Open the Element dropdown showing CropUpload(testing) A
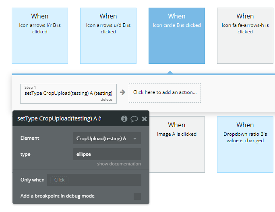This screenshot has height=212, width=275. pyautogui.click(x=107, y=138)
